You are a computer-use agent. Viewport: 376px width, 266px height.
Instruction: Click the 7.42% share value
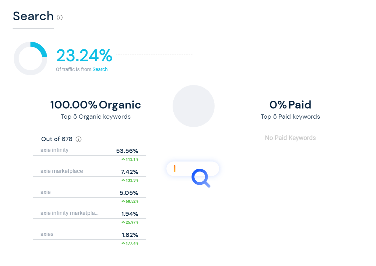click(x=130, y=172)
